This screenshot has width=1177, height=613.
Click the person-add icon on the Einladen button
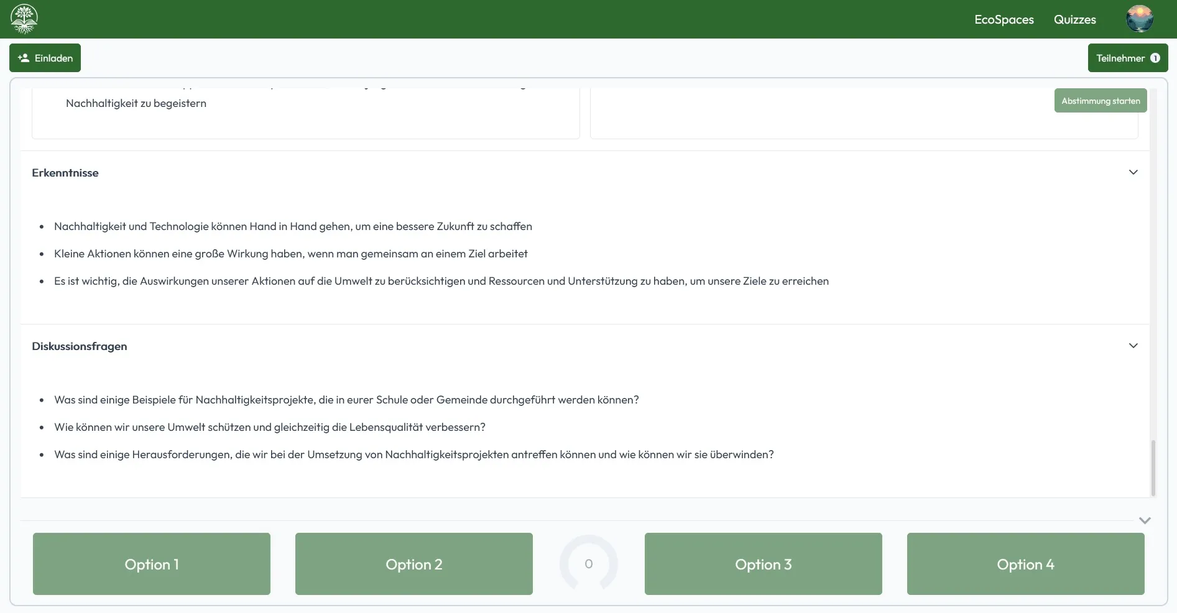click(x=24, y=57)
